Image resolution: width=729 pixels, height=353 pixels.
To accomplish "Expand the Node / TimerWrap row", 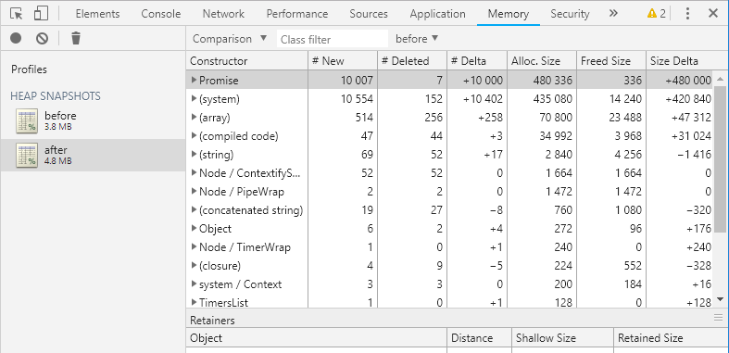I will point(194,247).
